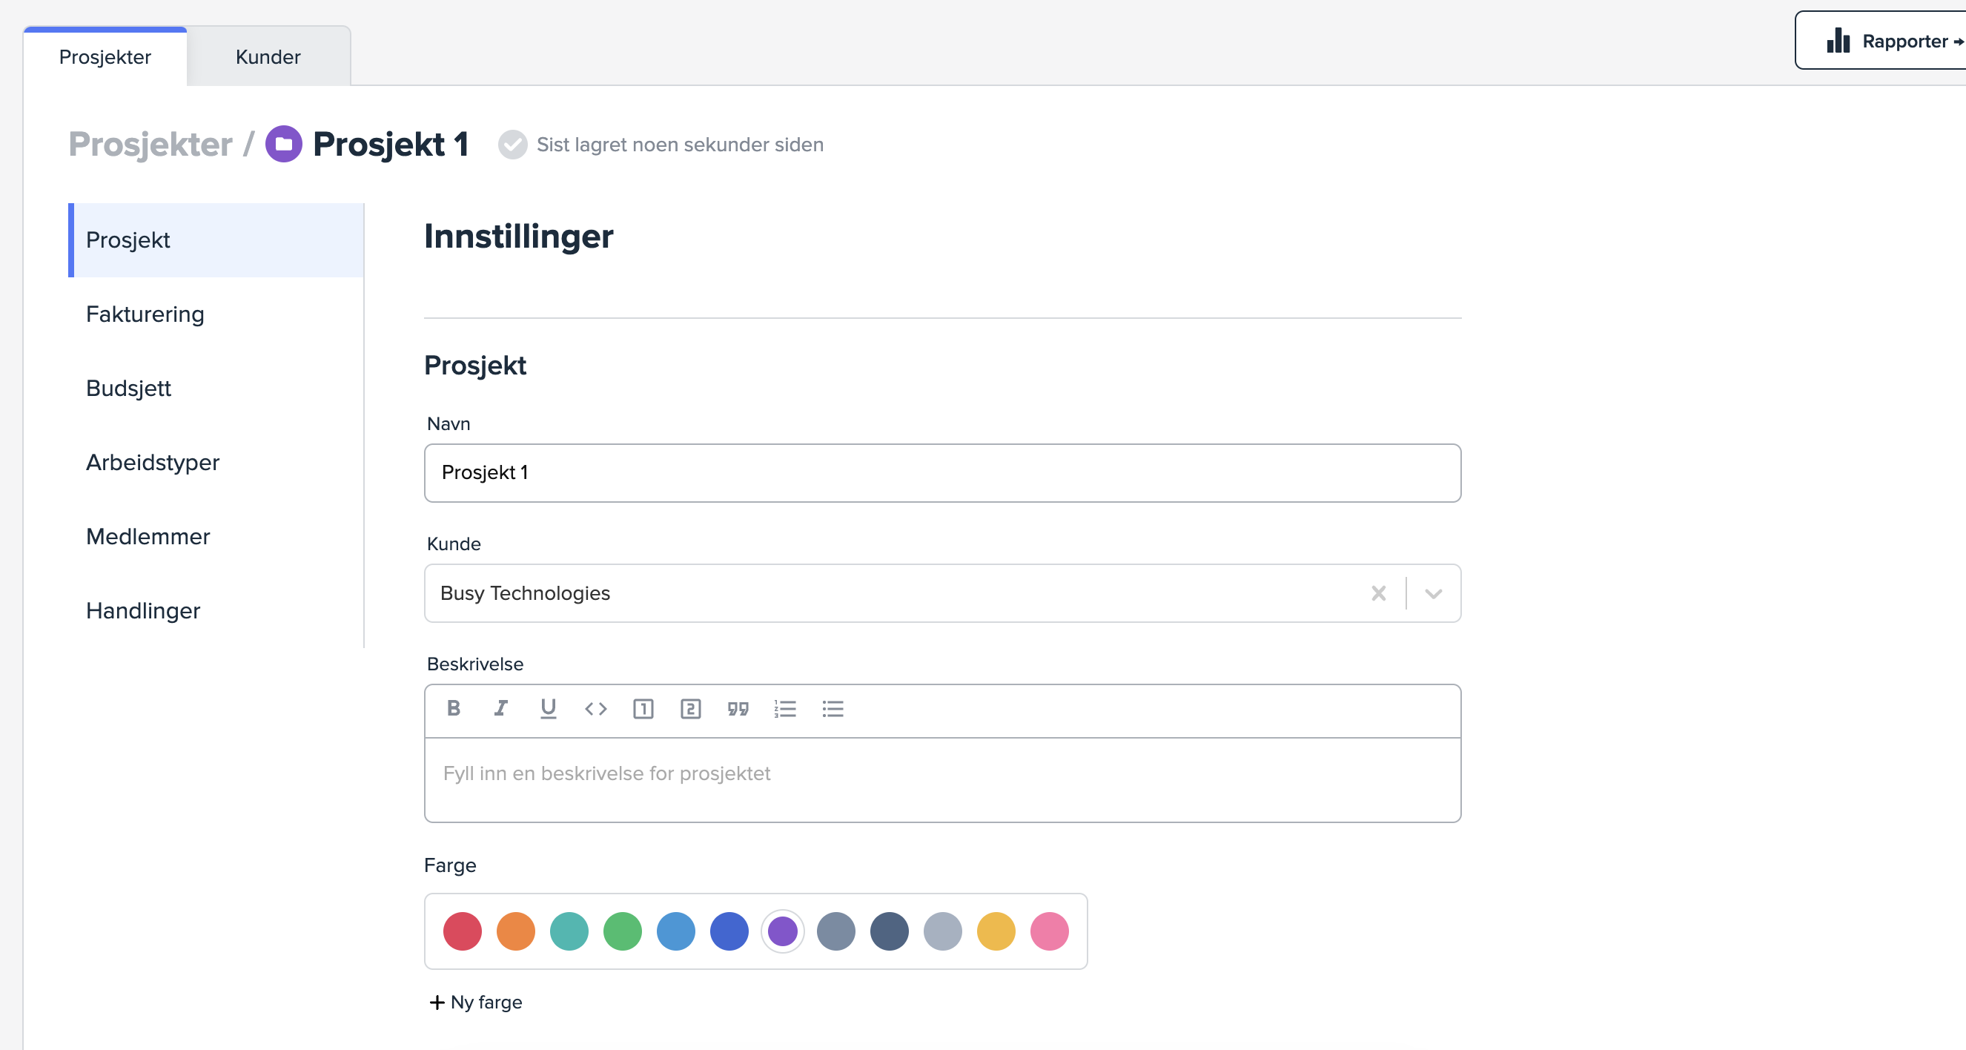The width and height of the screenshot is (1966, 1050).
Task: Apply heading 1 style icon
Action: (x=643, y=709)
